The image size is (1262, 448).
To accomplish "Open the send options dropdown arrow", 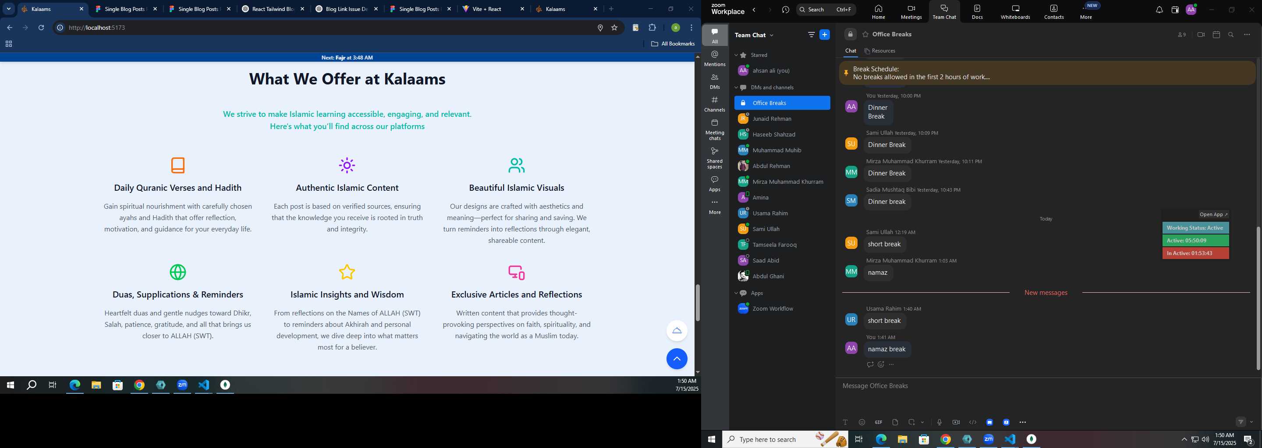I will pos(1252,422).
